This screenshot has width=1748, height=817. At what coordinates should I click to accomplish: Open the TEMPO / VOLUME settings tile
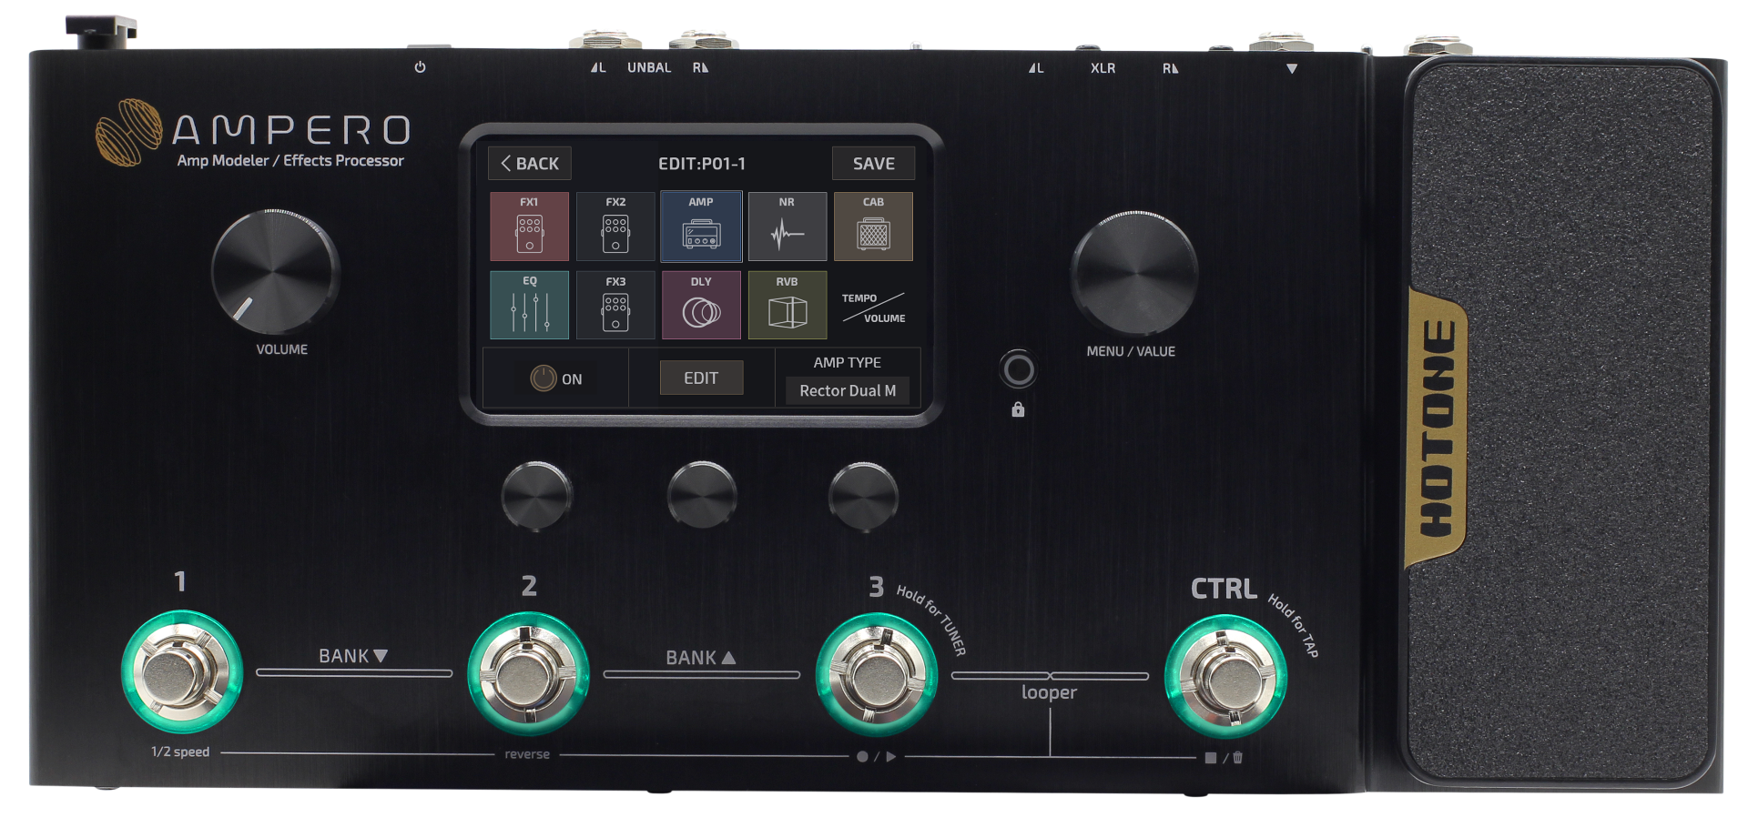[873, 308]
